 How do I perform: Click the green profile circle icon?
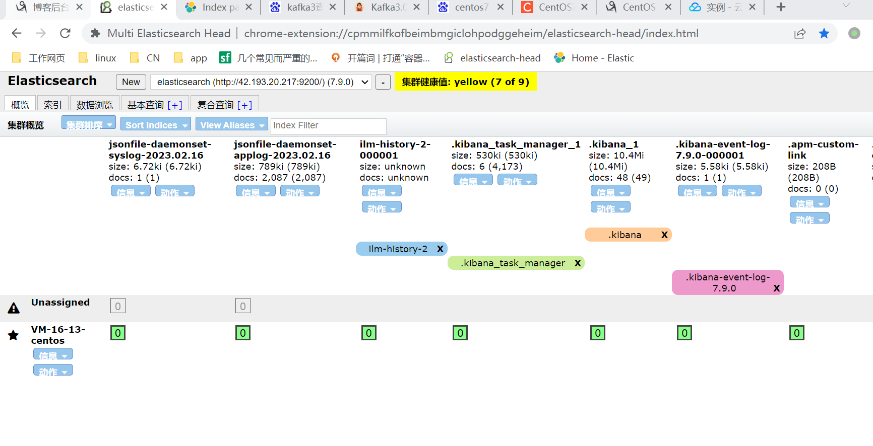(854, 33)
